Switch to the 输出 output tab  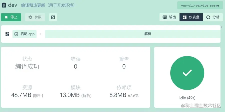click(x=169, y=17)
